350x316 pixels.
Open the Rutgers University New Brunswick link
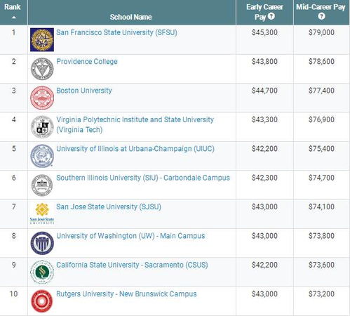tap(126, 294)
